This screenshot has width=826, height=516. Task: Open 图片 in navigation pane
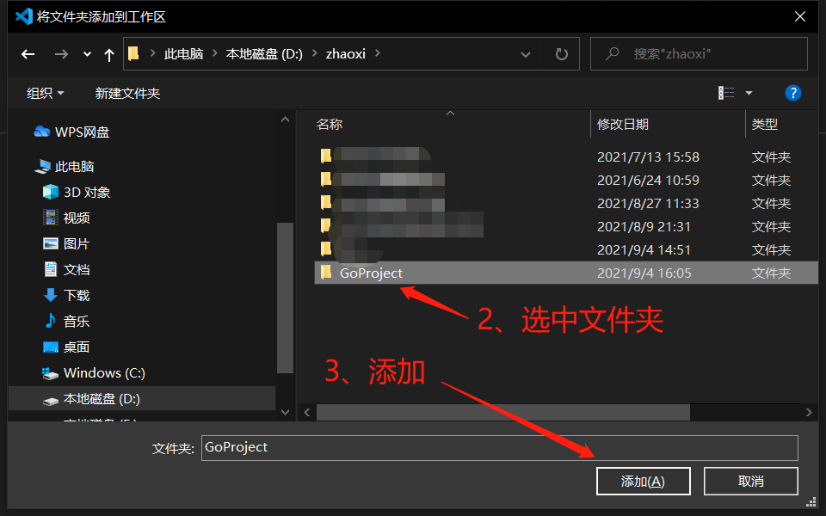pyautogui.click(x=66, y=243)
